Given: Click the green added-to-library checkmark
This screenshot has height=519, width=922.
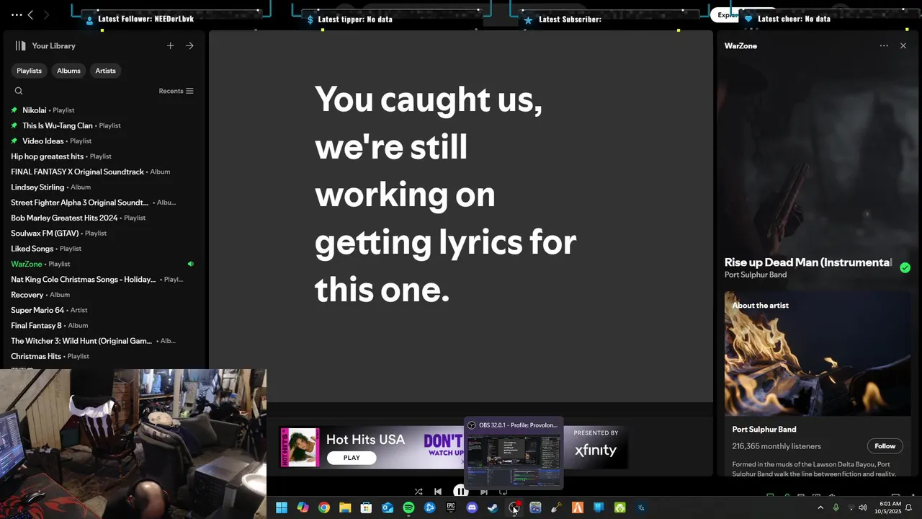Looking at the screenshot, I should (x=905, y=267).
